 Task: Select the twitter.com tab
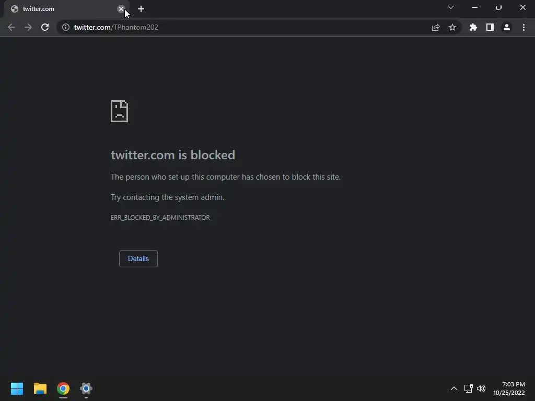point(66,9)
